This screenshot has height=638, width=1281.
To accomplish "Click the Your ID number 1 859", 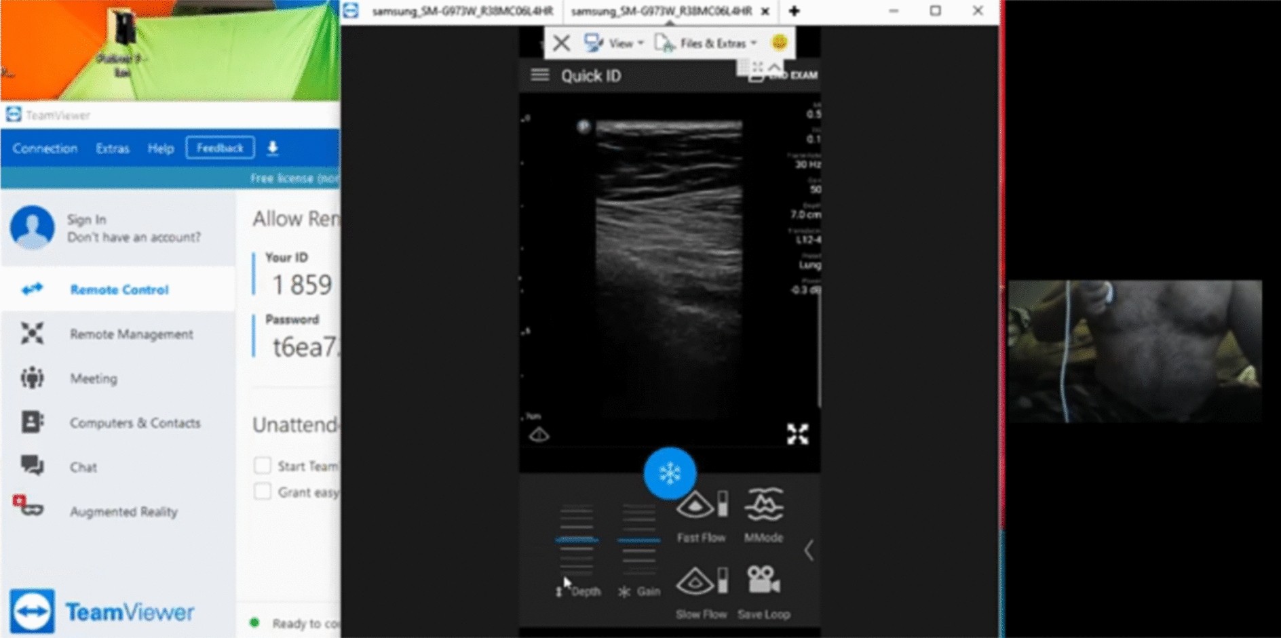I will 302,285.
